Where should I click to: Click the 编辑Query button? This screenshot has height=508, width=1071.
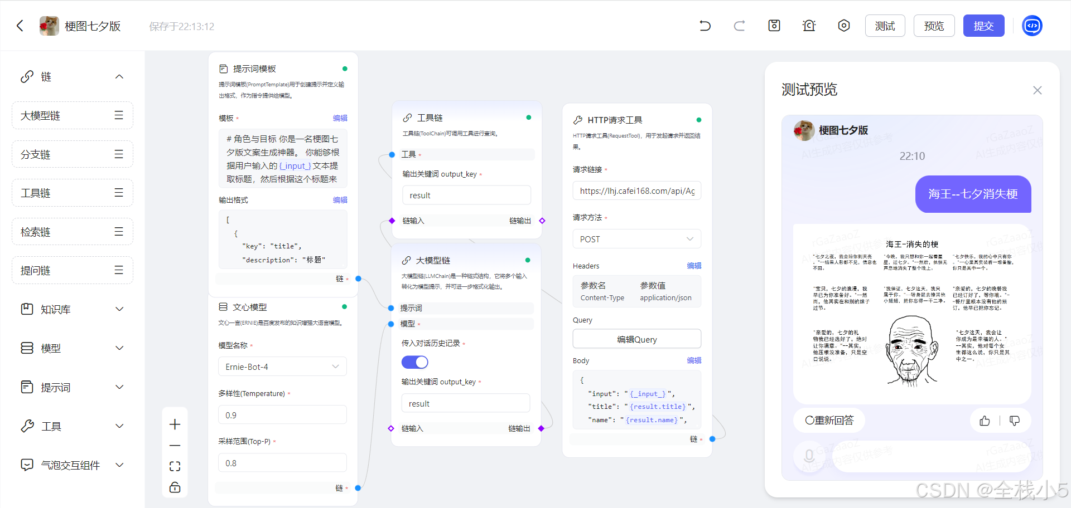coord(636,339)
